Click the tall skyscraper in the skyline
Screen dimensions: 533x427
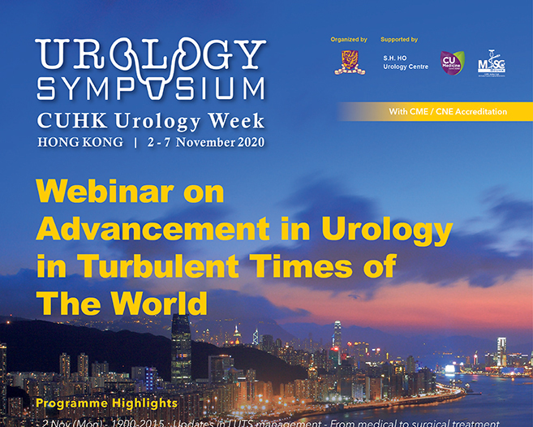(x=181, y=349)
